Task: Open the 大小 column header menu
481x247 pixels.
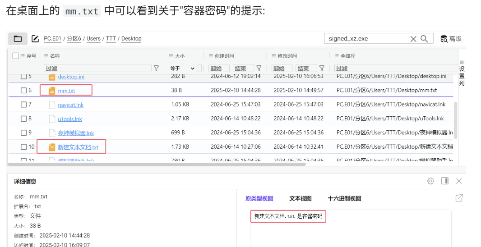Action: pos(171,56)
